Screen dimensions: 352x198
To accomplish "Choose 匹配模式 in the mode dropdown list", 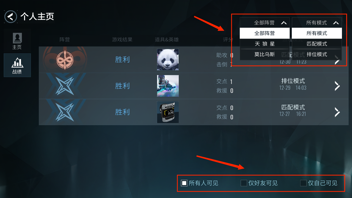I will point(317,44).
